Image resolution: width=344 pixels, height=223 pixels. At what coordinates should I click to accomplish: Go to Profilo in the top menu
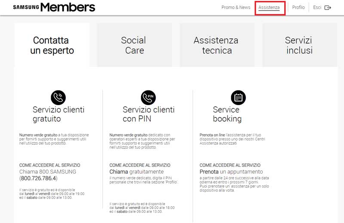298,7
